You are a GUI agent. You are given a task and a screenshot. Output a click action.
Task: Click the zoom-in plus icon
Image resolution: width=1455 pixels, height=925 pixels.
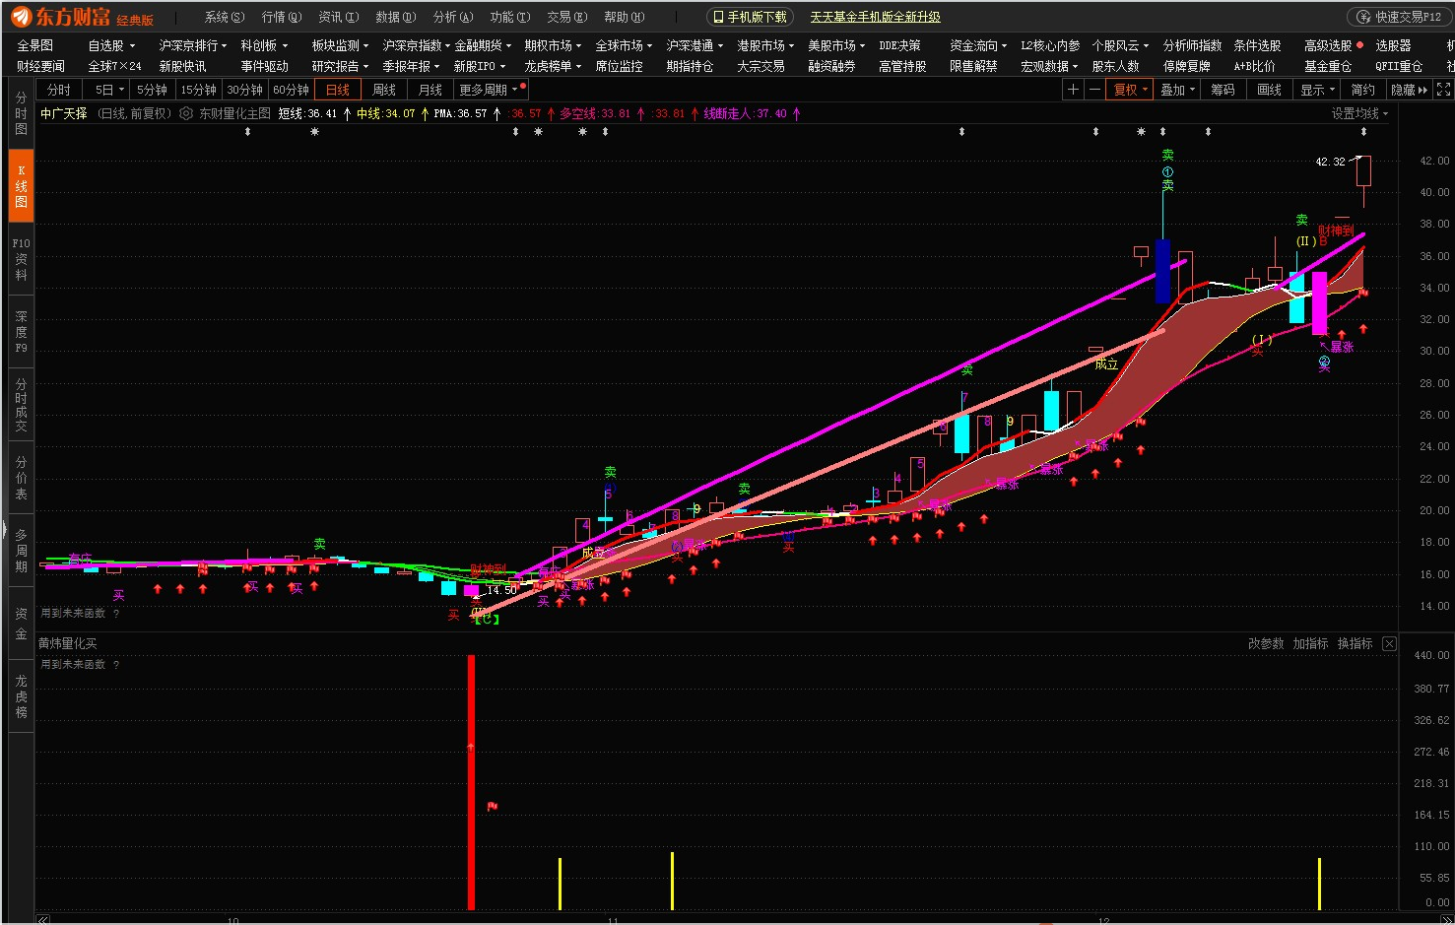(x=1073, y=90)
